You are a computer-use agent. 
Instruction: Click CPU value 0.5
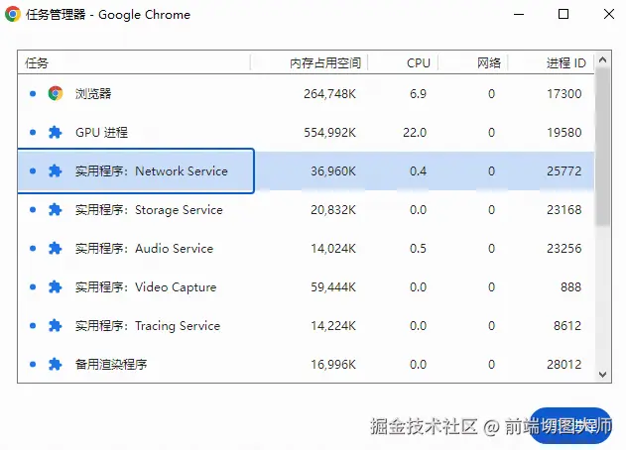(418, 248)
